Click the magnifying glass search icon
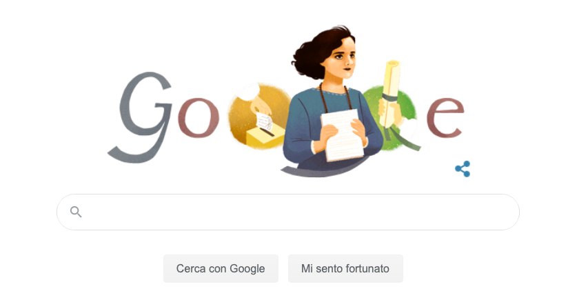Screen dimensions: 568x300 [x=76, y=212]
